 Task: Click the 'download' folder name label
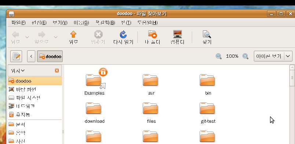tap(95, 121)
